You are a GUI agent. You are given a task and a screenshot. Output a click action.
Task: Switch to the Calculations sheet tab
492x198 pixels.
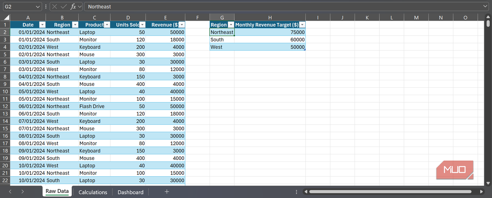coord(93,192)
